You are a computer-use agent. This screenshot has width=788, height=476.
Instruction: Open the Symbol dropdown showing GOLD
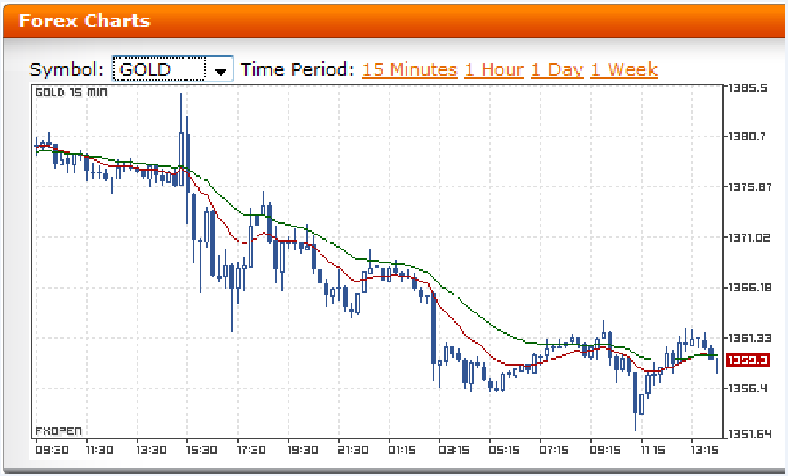172,69
